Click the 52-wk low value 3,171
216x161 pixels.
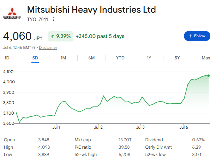[x=197, y=155]
